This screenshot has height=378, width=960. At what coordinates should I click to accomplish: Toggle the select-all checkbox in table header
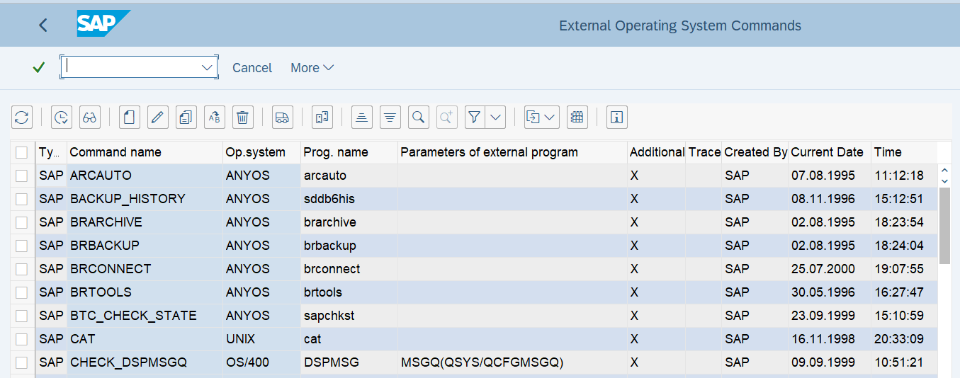[22, 152]
